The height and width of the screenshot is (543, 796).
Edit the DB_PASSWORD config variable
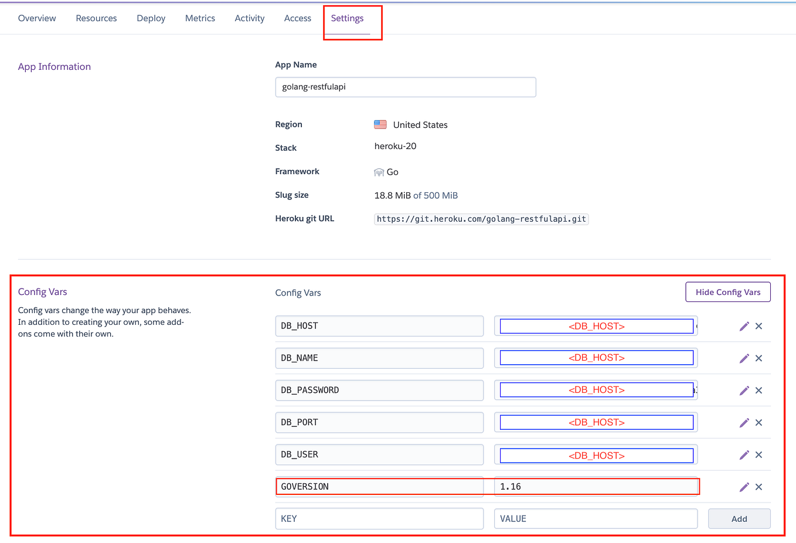(x=744, y=390)
